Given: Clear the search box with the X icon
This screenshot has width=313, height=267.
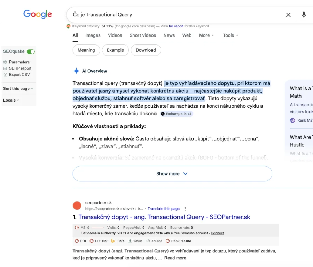Looking at the screenshot, I should [288, 15].
